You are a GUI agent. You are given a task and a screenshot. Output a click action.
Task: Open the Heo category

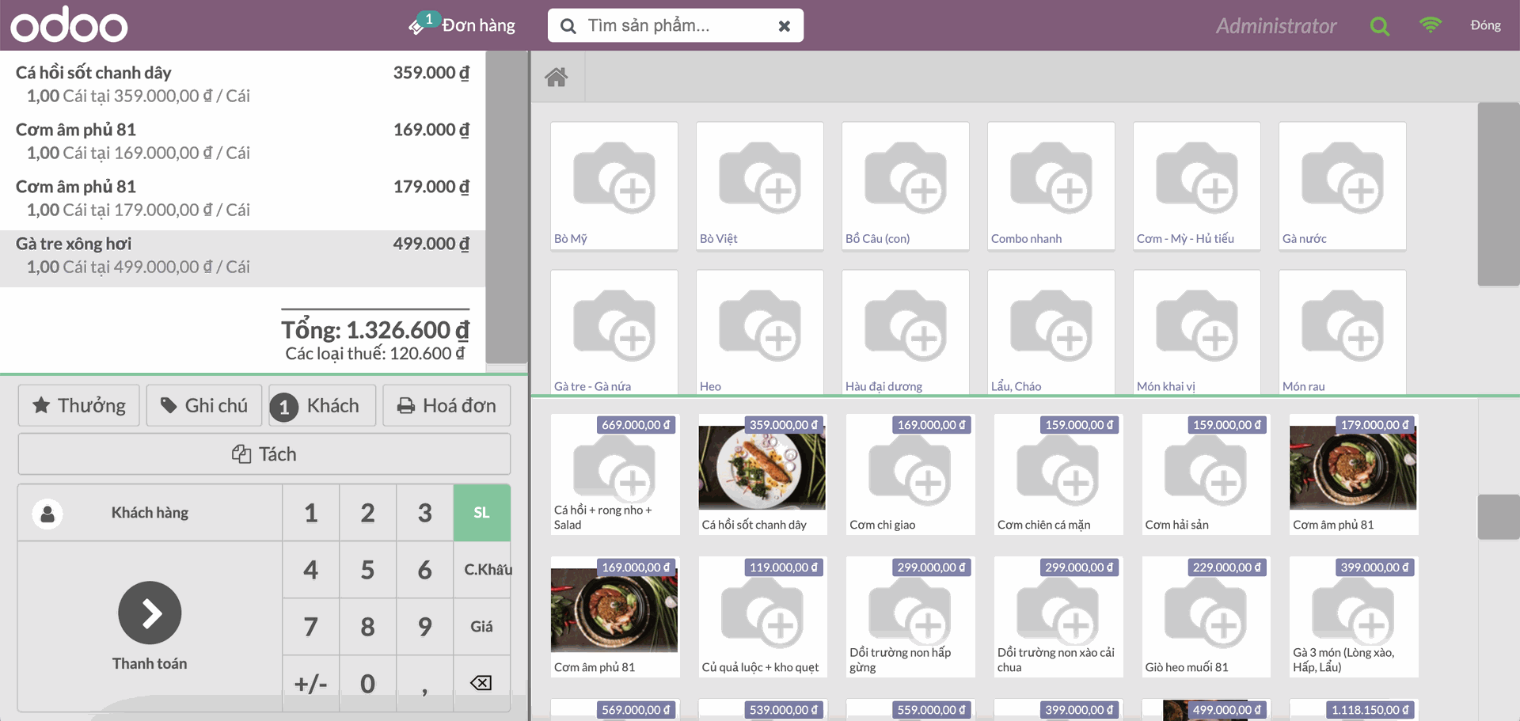click(x=760, y=332)
